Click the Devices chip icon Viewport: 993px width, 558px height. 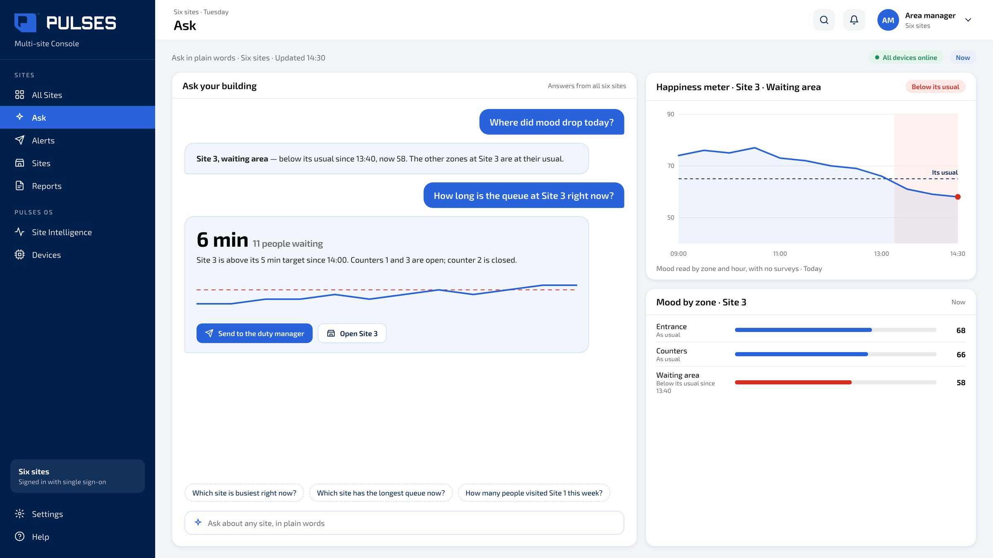(19, 255)
